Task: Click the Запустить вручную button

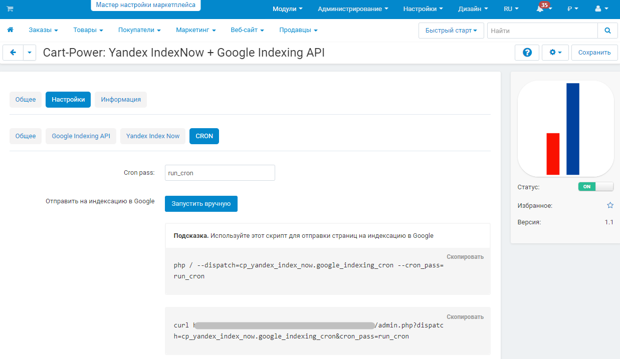Action: tap(201, 204)
